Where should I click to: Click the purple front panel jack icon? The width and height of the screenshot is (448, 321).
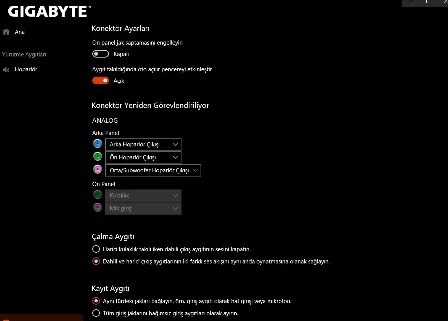click(98, 207)
